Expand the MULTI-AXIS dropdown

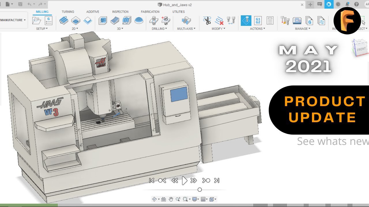click(186, 29)
